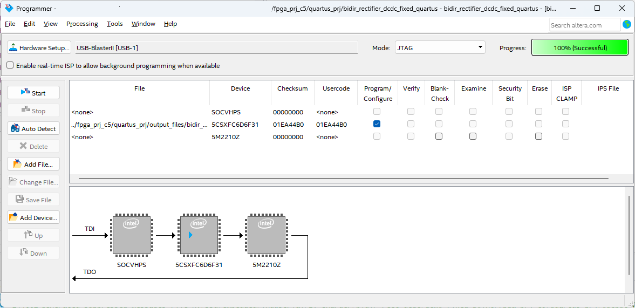635x308 pixels.
Task: Open the Processing menu
Action: point(82,24)
